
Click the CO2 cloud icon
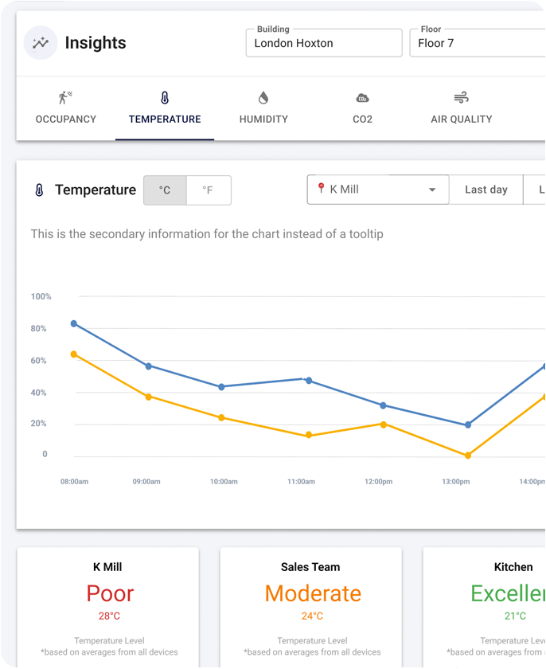tap(362, 98)
